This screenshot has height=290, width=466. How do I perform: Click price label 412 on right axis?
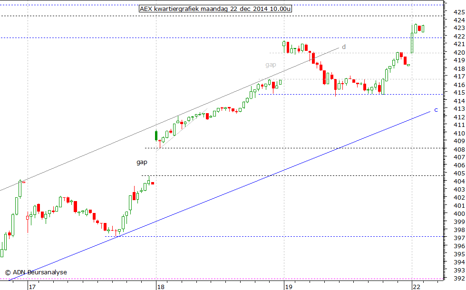[459, 117]
